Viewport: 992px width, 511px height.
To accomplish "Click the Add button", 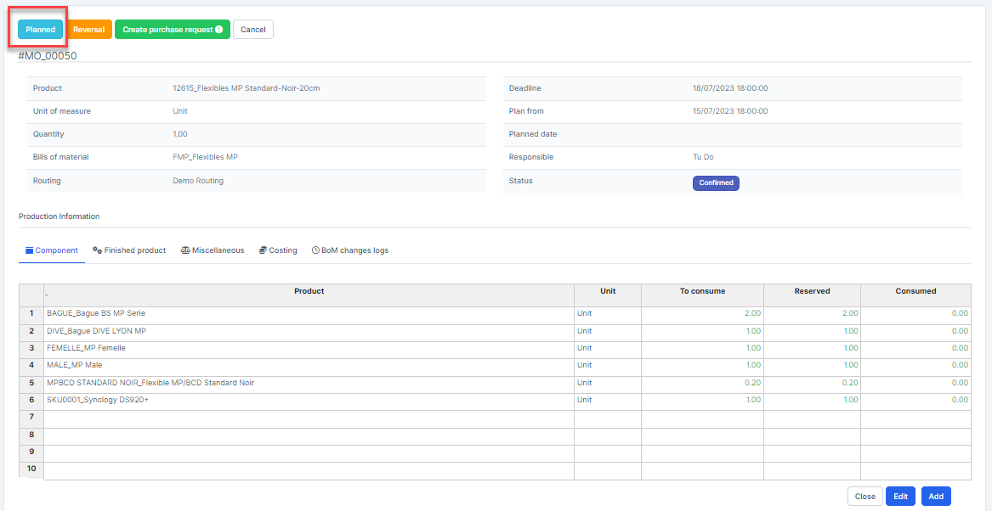I will tap(936, 497).
